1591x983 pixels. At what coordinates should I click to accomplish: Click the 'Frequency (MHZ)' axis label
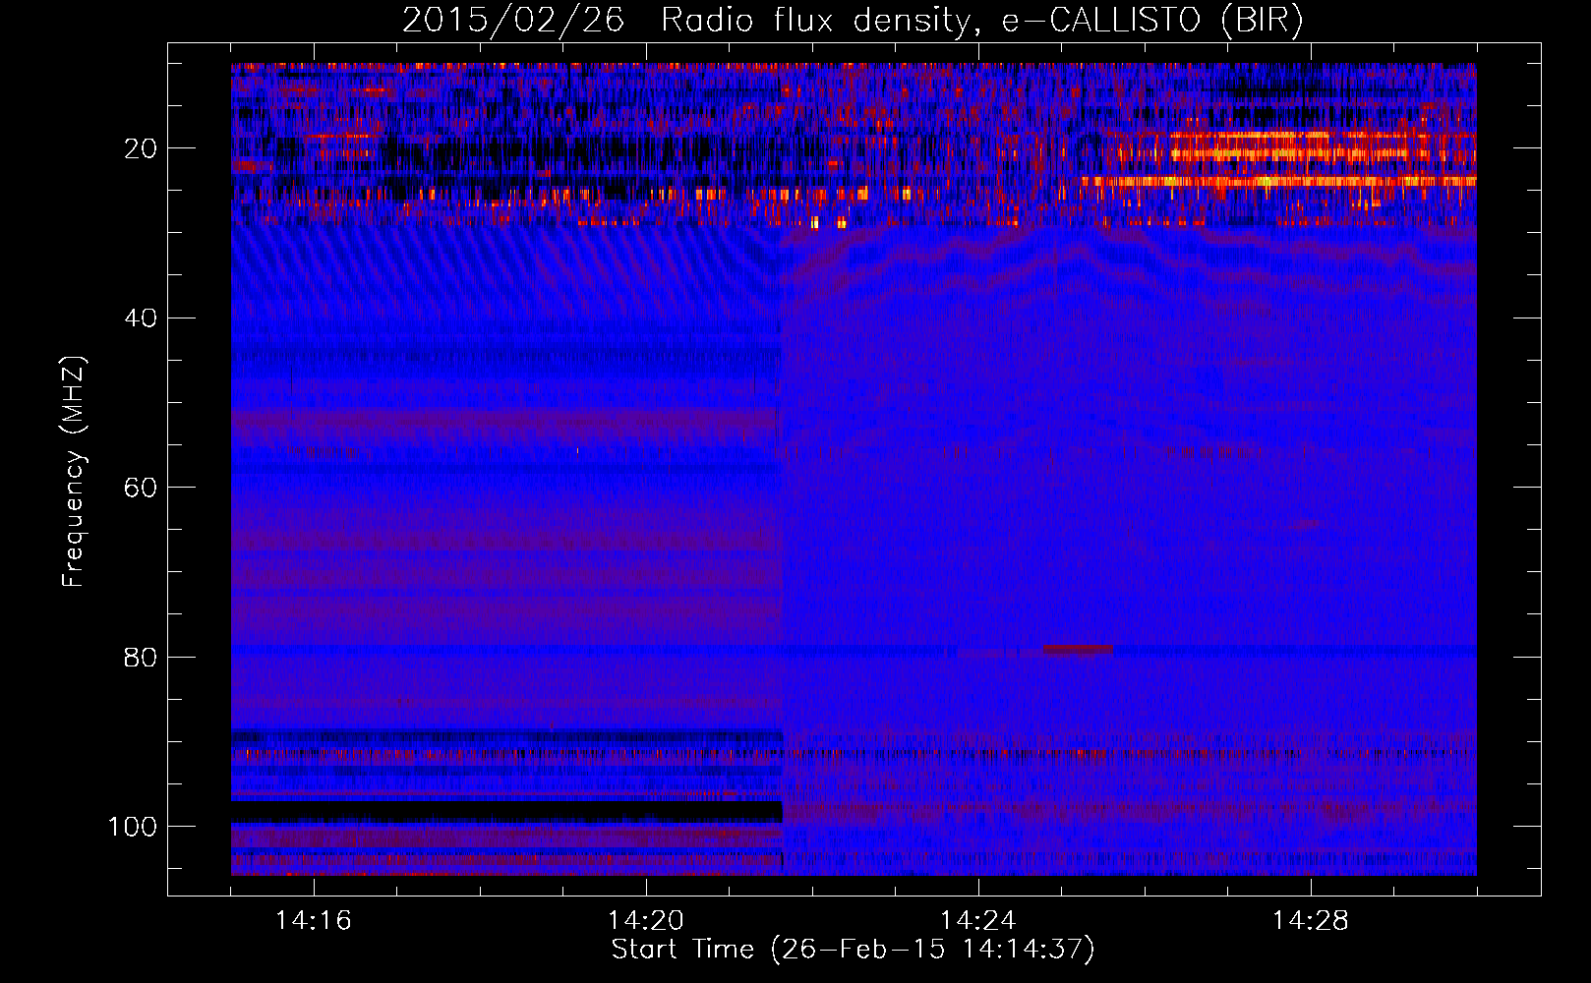click(73, 472)
